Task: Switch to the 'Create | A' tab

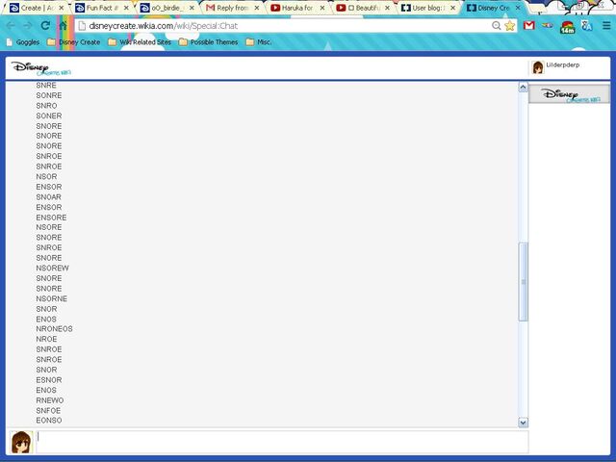Action: coord(35,8)
